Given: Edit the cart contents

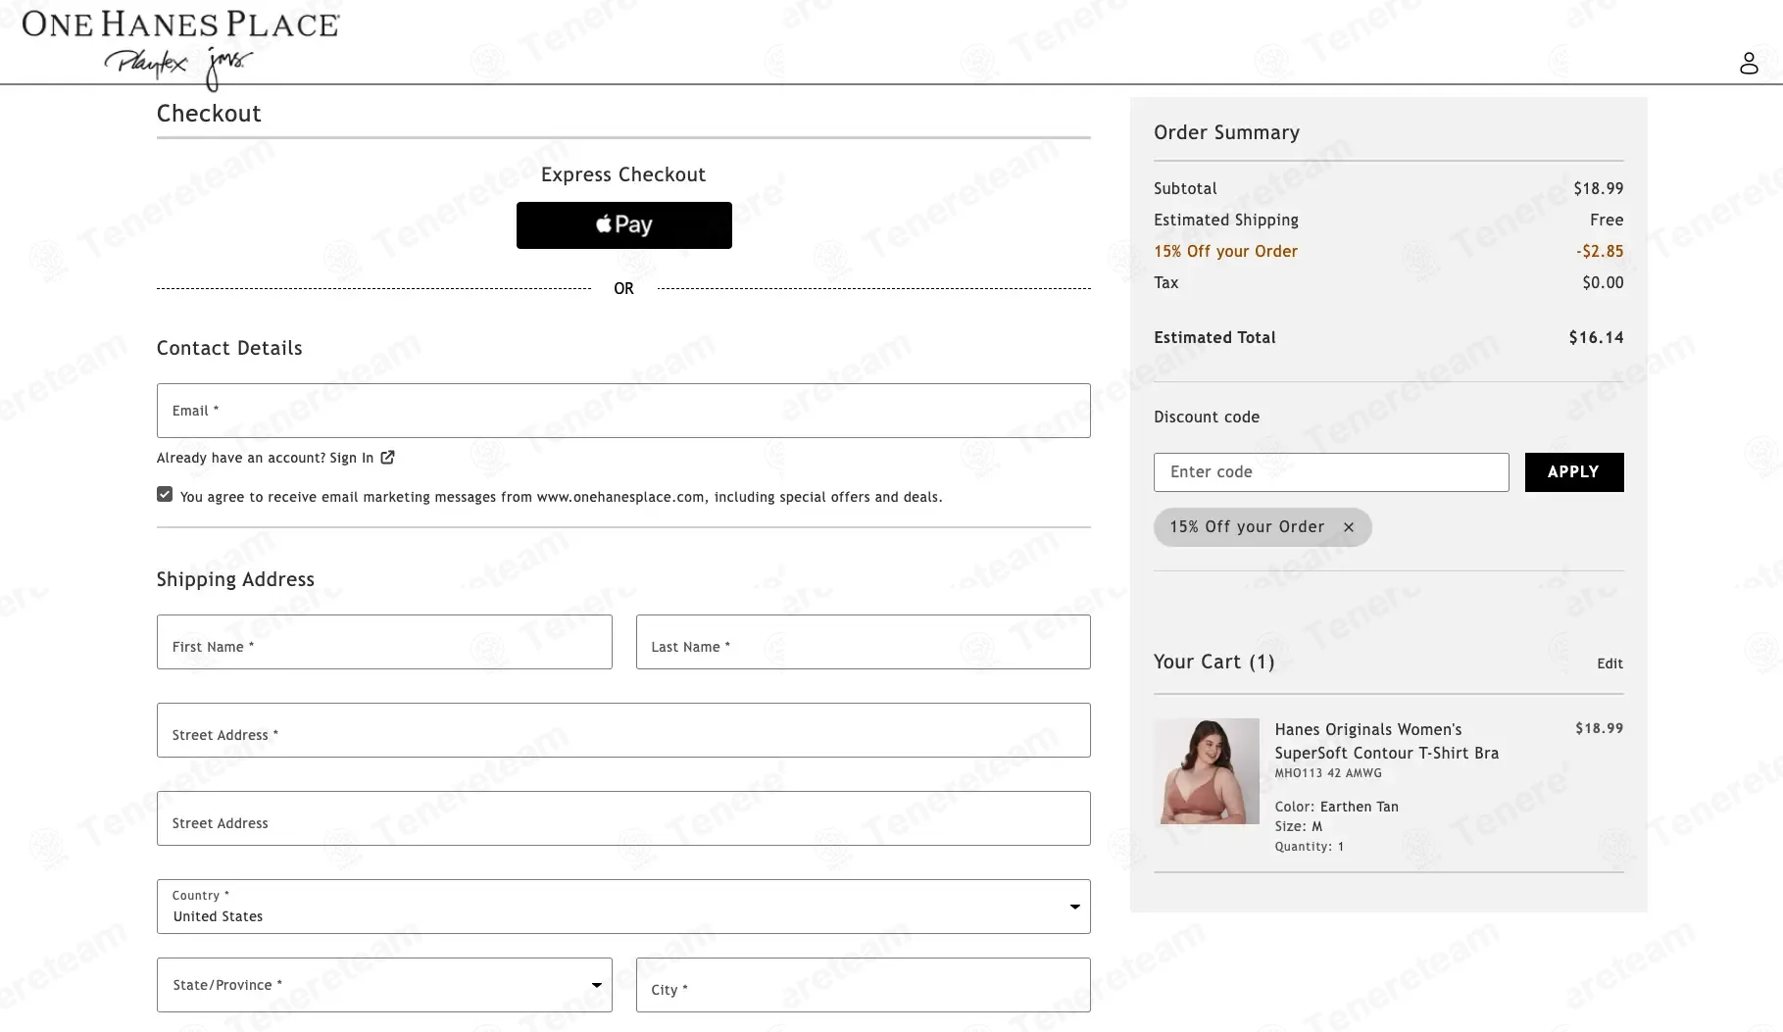Looking at the screenshot, I should point(1610,663).
